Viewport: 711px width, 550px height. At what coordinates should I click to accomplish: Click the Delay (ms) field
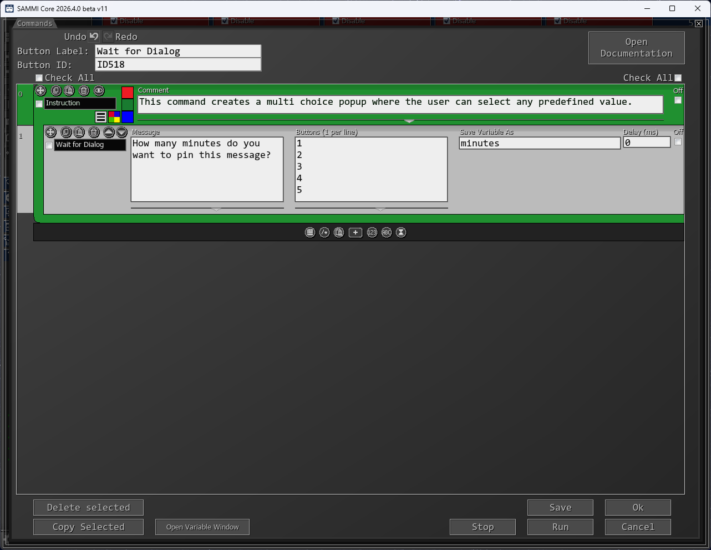coord(647,142)
